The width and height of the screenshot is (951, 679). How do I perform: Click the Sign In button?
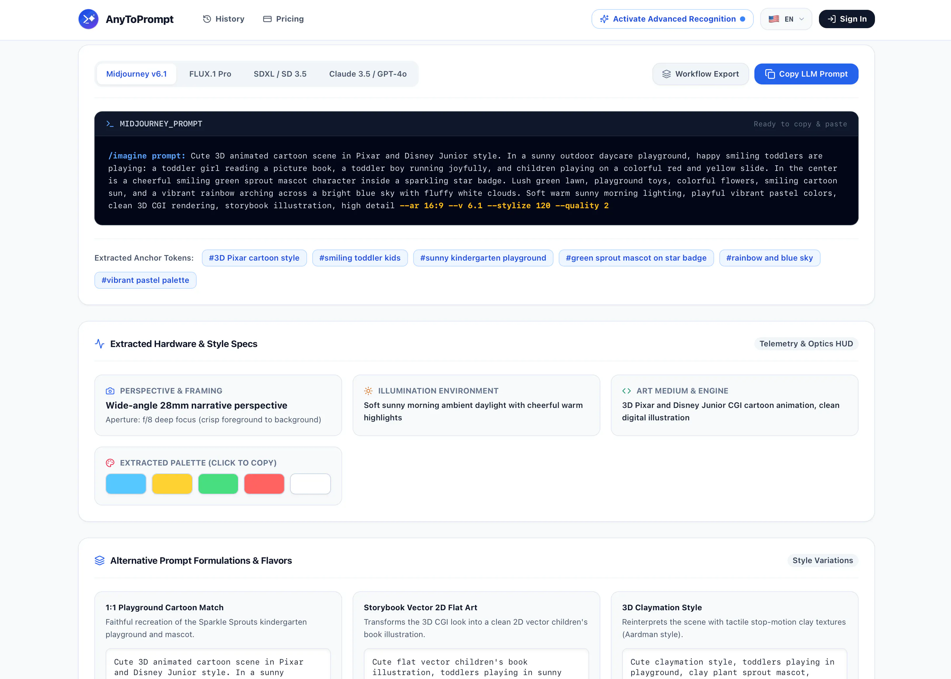point(846,19)
